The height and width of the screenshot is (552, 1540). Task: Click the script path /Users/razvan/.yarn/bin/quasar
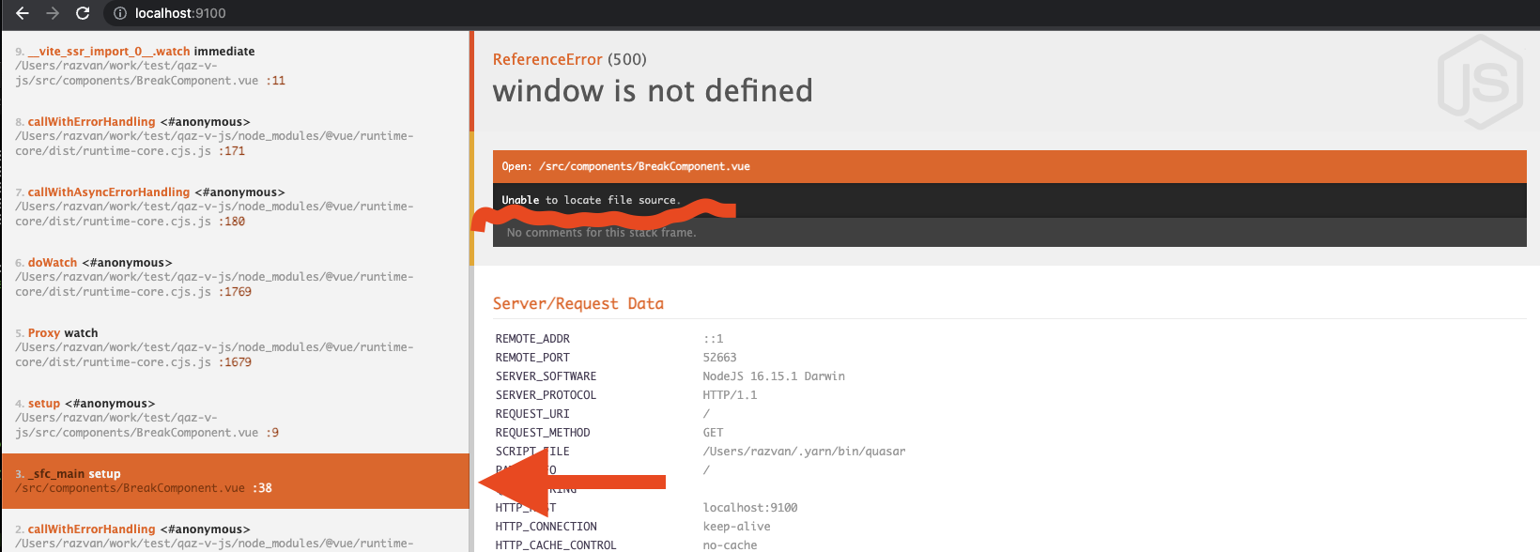804,452
